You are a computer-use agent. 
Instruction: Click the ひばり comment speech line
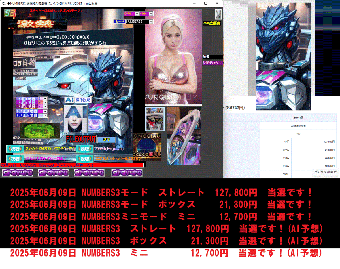pos(67,43)
